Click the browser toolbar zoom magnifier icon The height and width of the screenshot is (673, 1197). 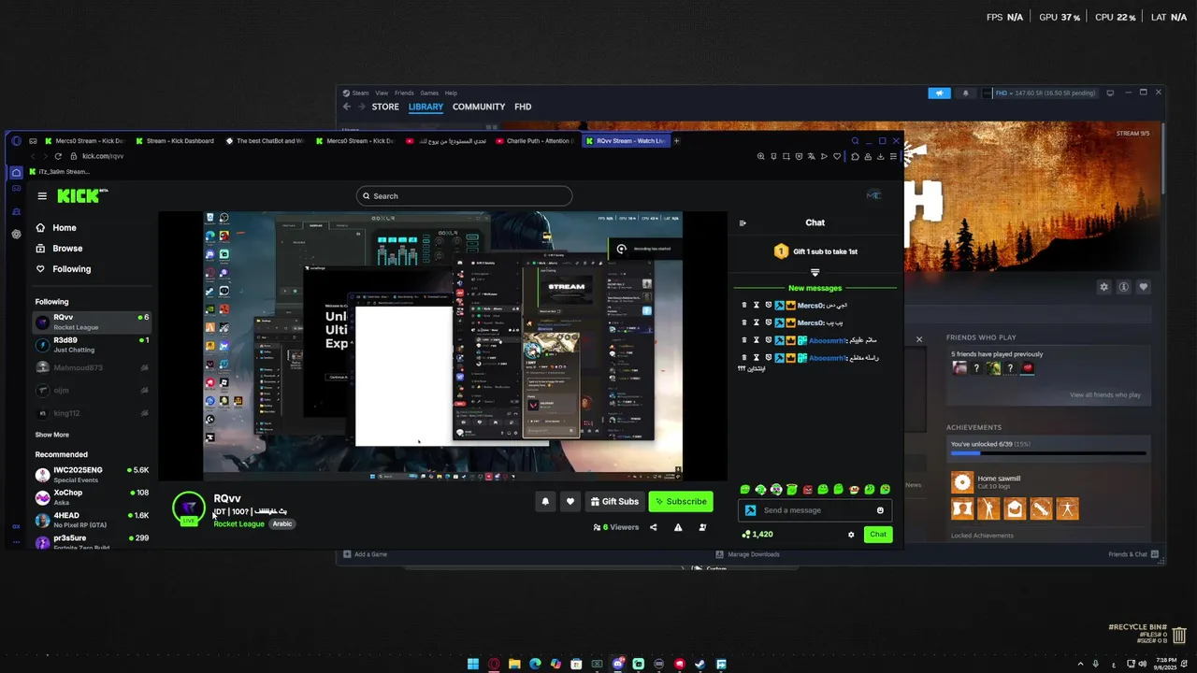(x=761, y=156)
